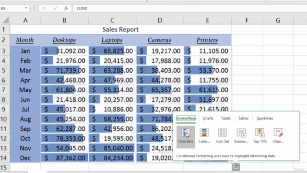Open the Name Box dropdown arrow

26,8
